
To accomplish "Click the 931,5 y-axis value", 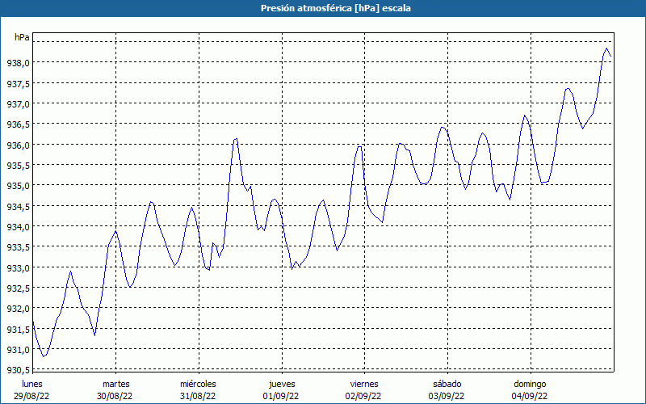I will point(18,330).
